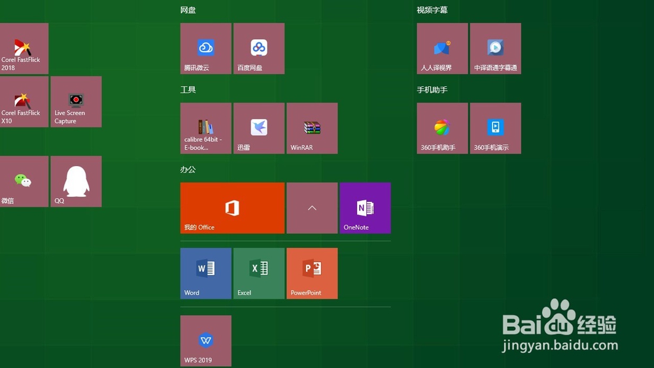
Task: Open Live Screen Capture tile
Action: pyautogui.click(x=76, y=102)
